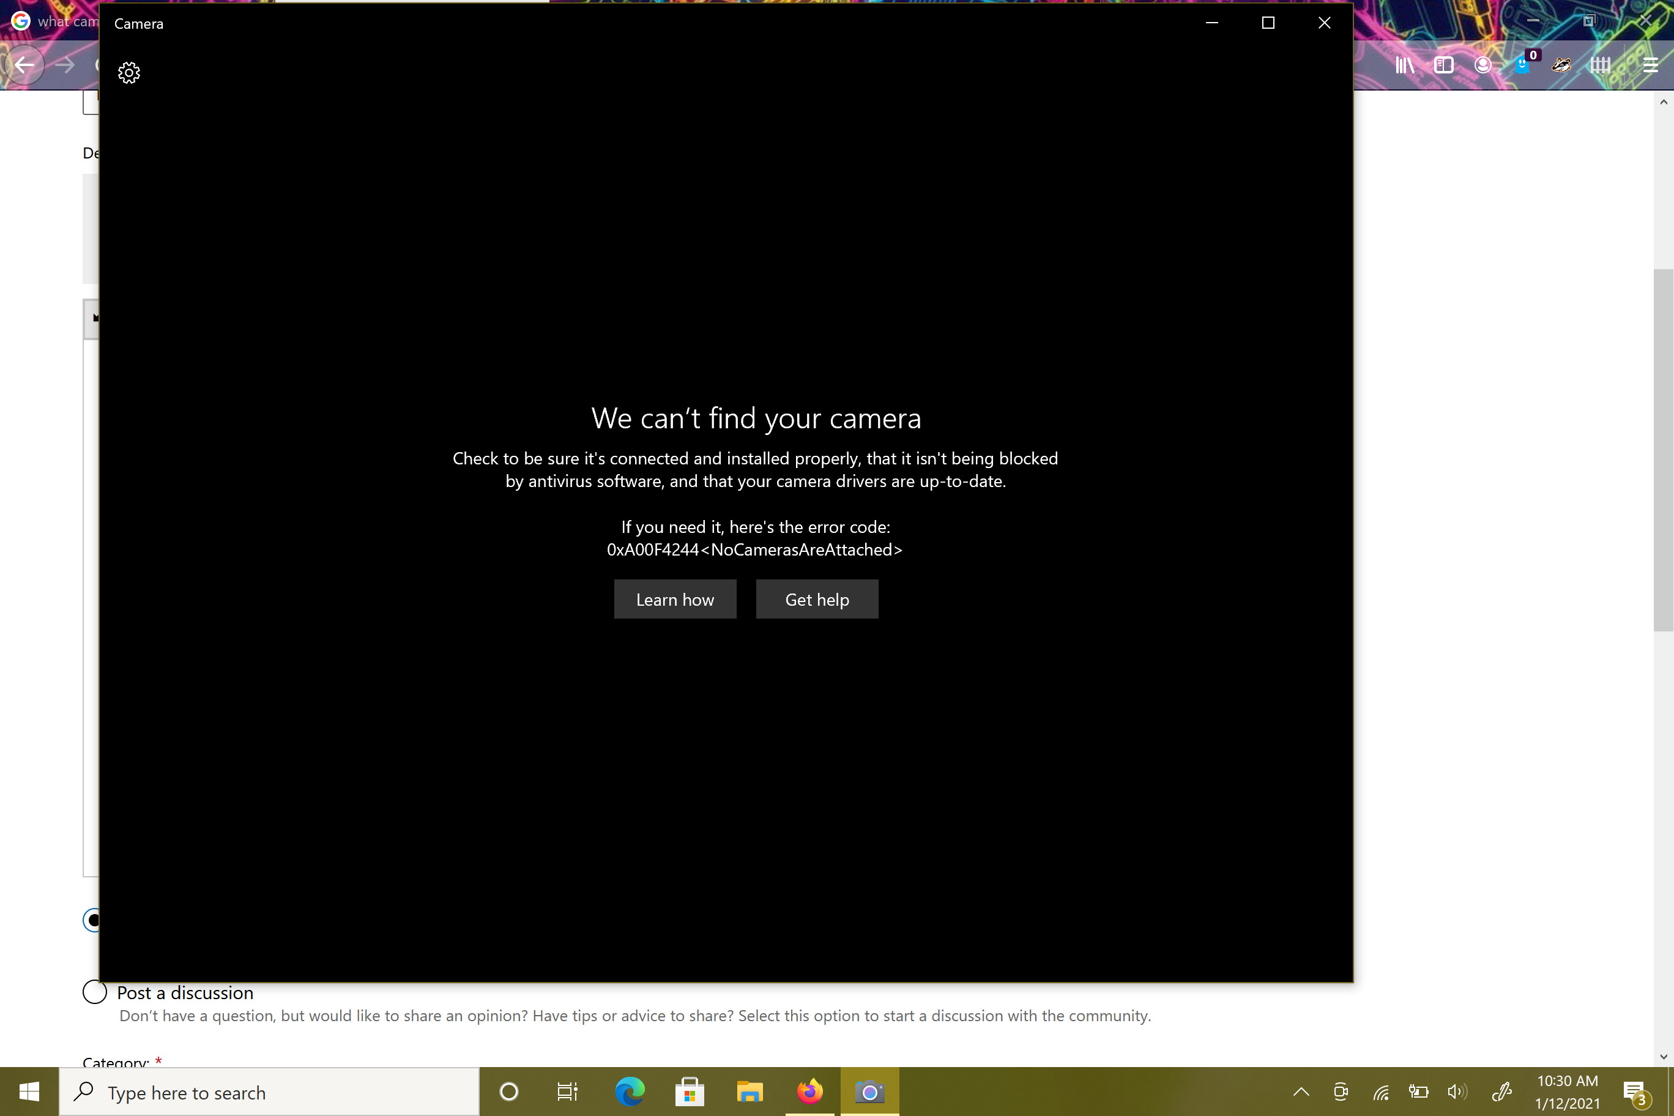Open Windows Start menu
The height and width of the screenshot is (1116, 1674).
point(29,1091)
